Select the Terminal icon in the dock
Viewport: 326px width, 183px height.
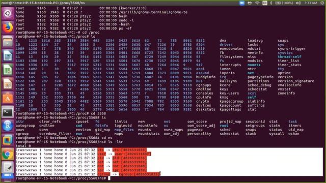8,112
